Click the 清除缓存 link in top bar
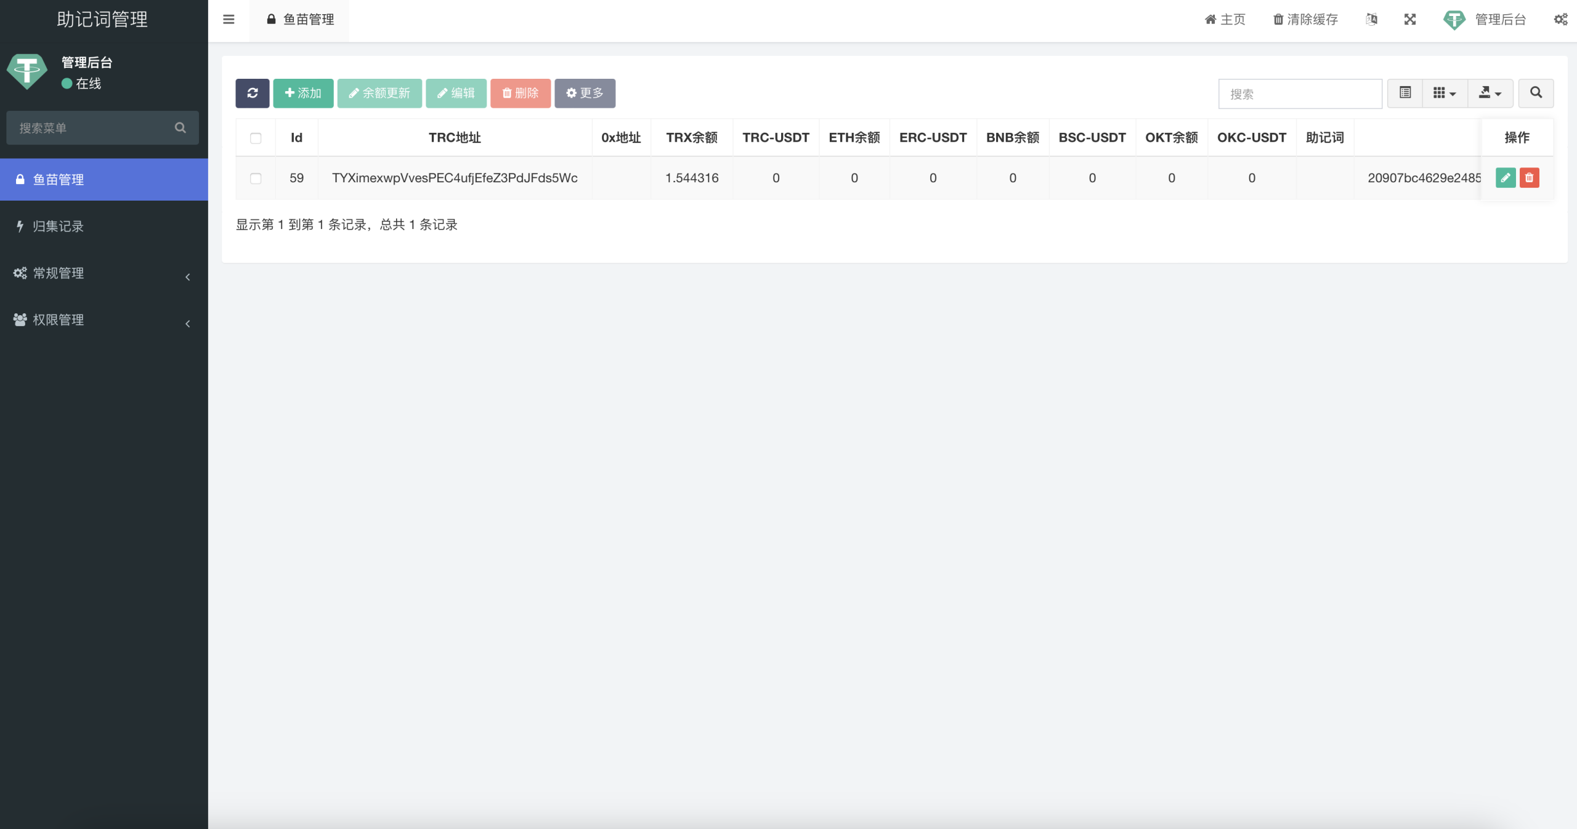 1305,20
